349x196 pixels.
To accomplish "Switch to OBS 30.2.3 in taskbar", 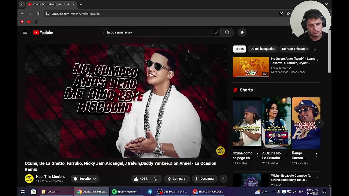I will click(173, 192).
